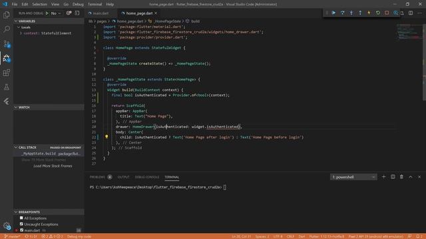Close the bottom panel

(419, 177)
